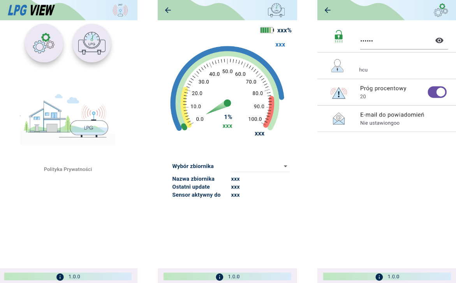Tap the user profile icon beside hcu
The image size is (456, 283).
tap(337, 66)
